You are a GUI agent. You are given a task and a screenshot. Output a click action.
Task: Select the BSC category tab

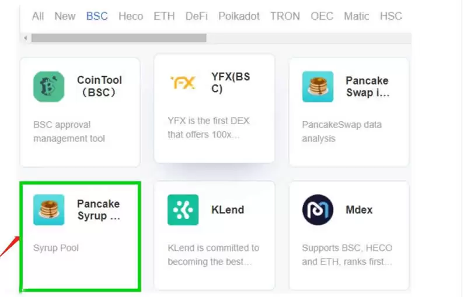click(97, 16)
